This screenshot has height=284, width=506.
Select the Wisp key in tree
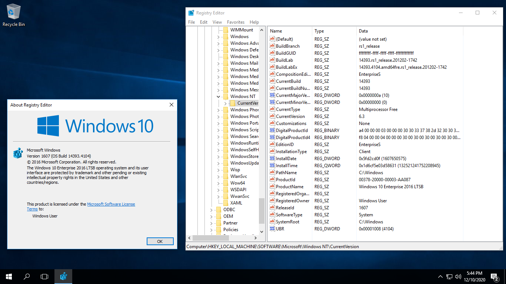pyautogui.click(x=235, y=170)
